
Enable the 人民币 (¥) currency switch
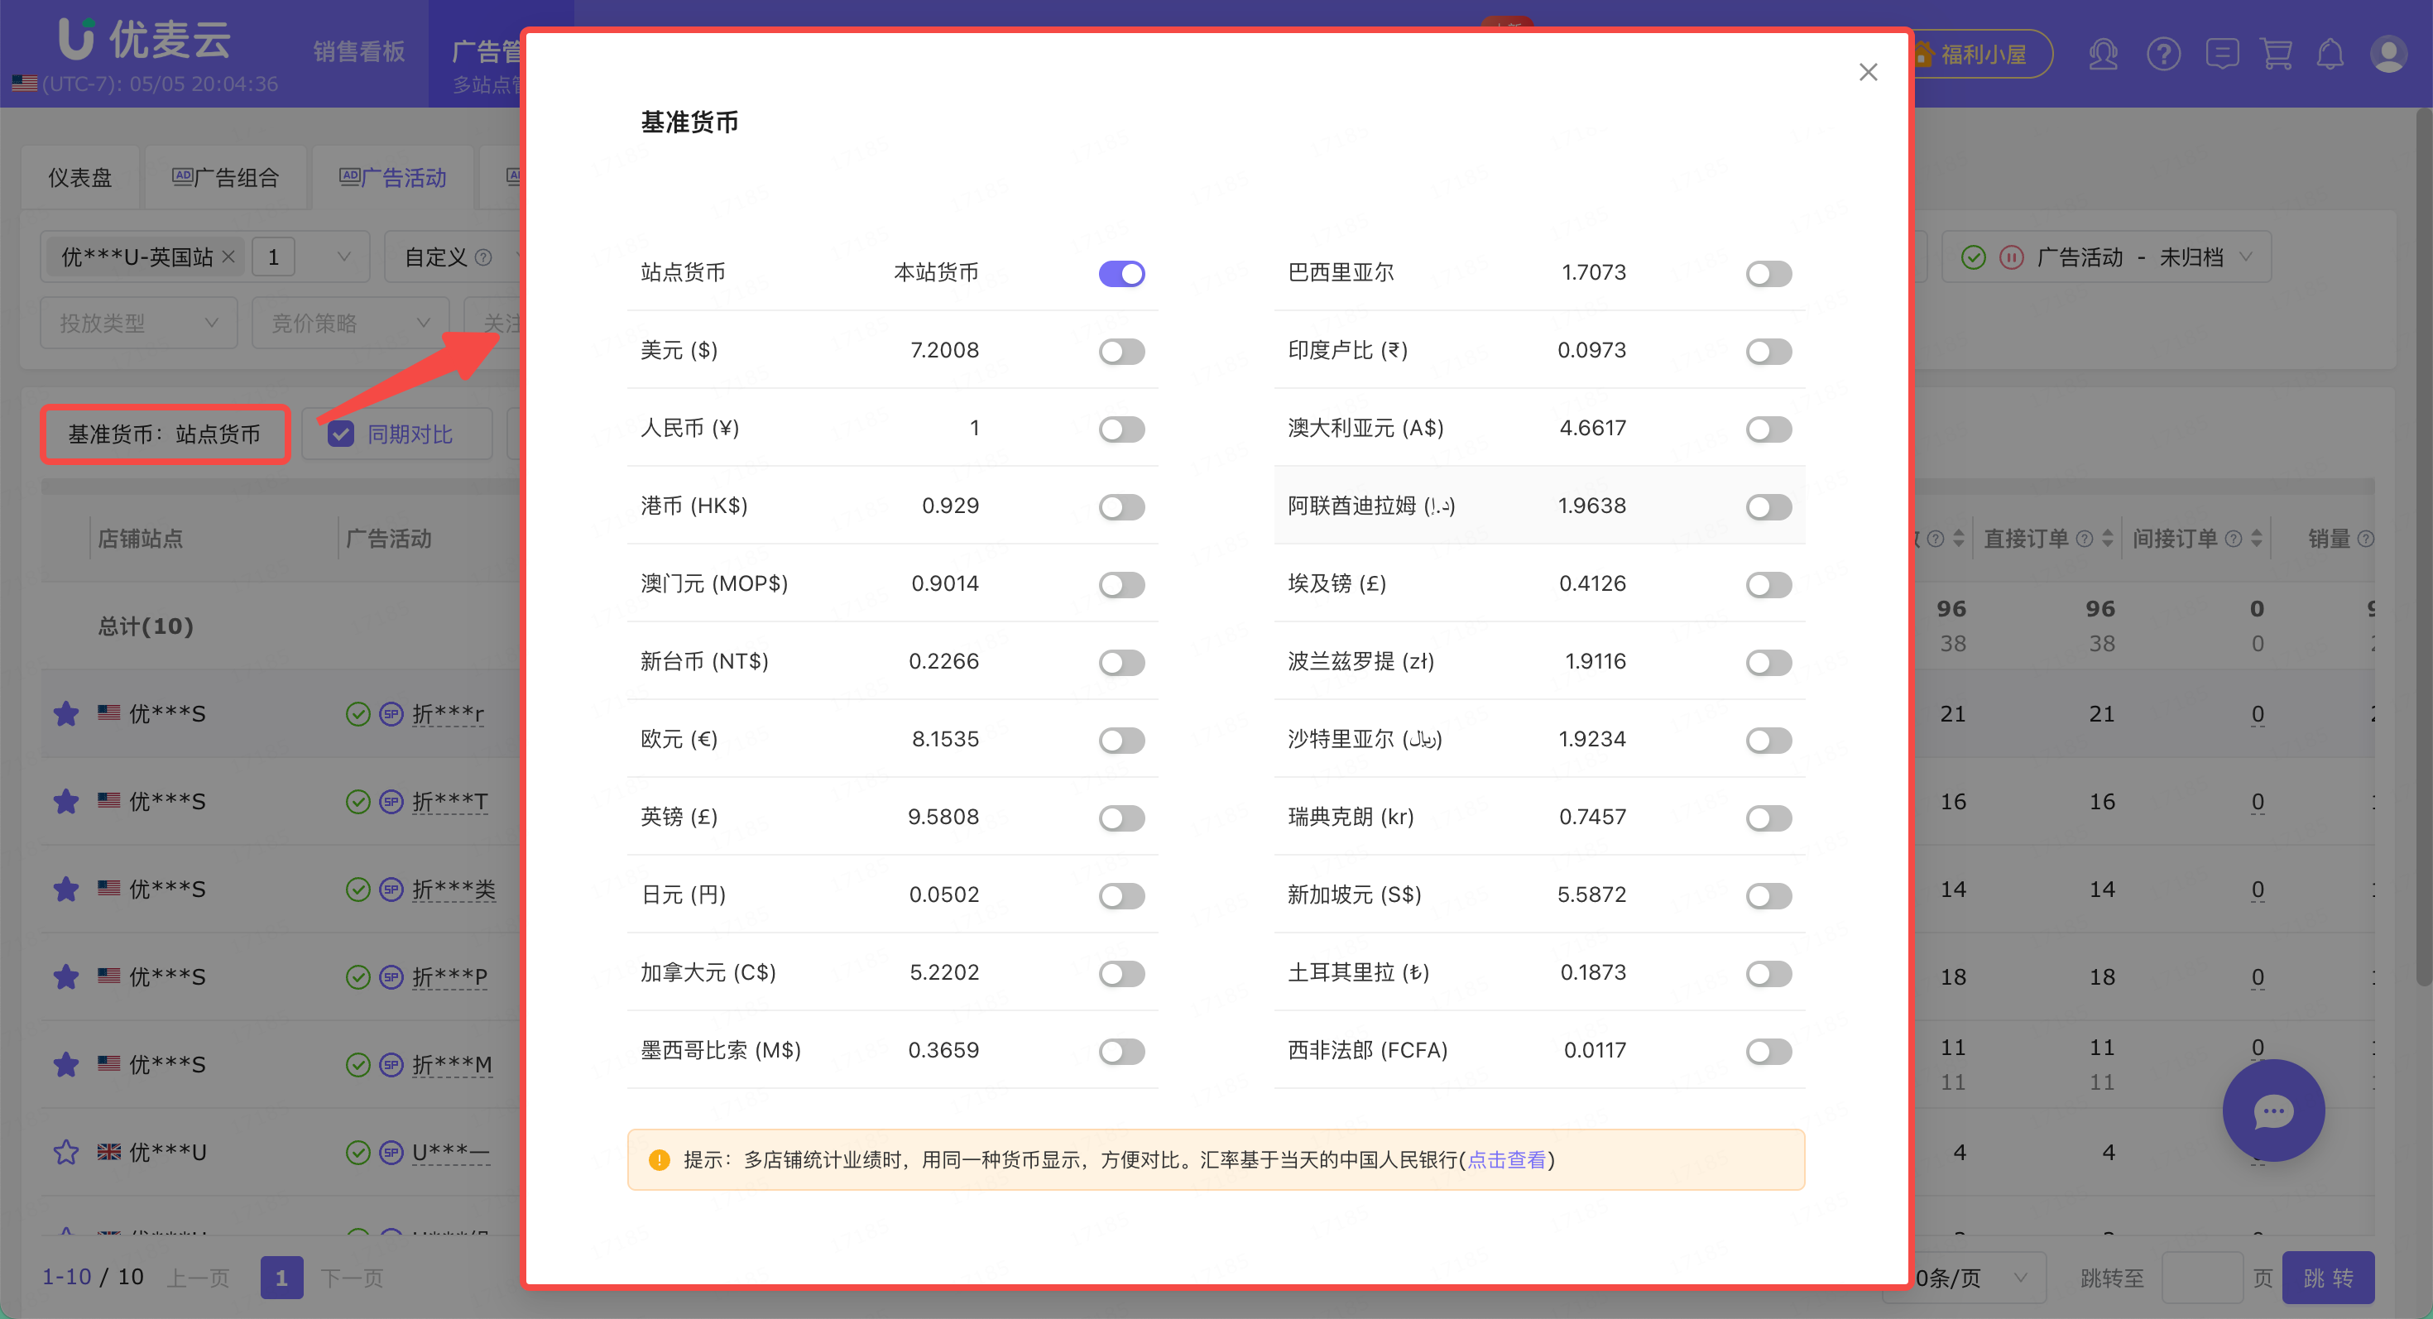tap(1121, 429)
